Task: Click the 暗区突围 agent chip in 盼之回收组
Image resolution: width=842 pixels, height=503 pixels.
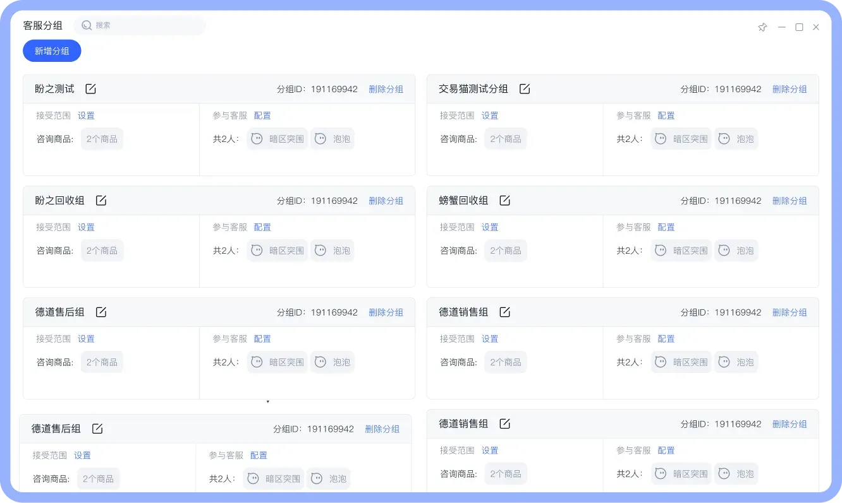Action: coord(278,251)
